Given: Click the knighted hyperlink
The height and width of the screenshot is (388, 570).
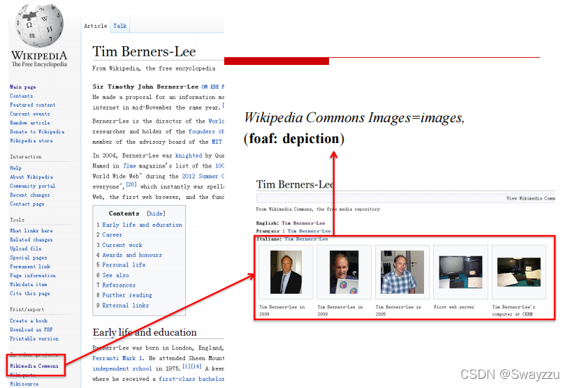Looking at the screenshot, I should click(189, 156).
